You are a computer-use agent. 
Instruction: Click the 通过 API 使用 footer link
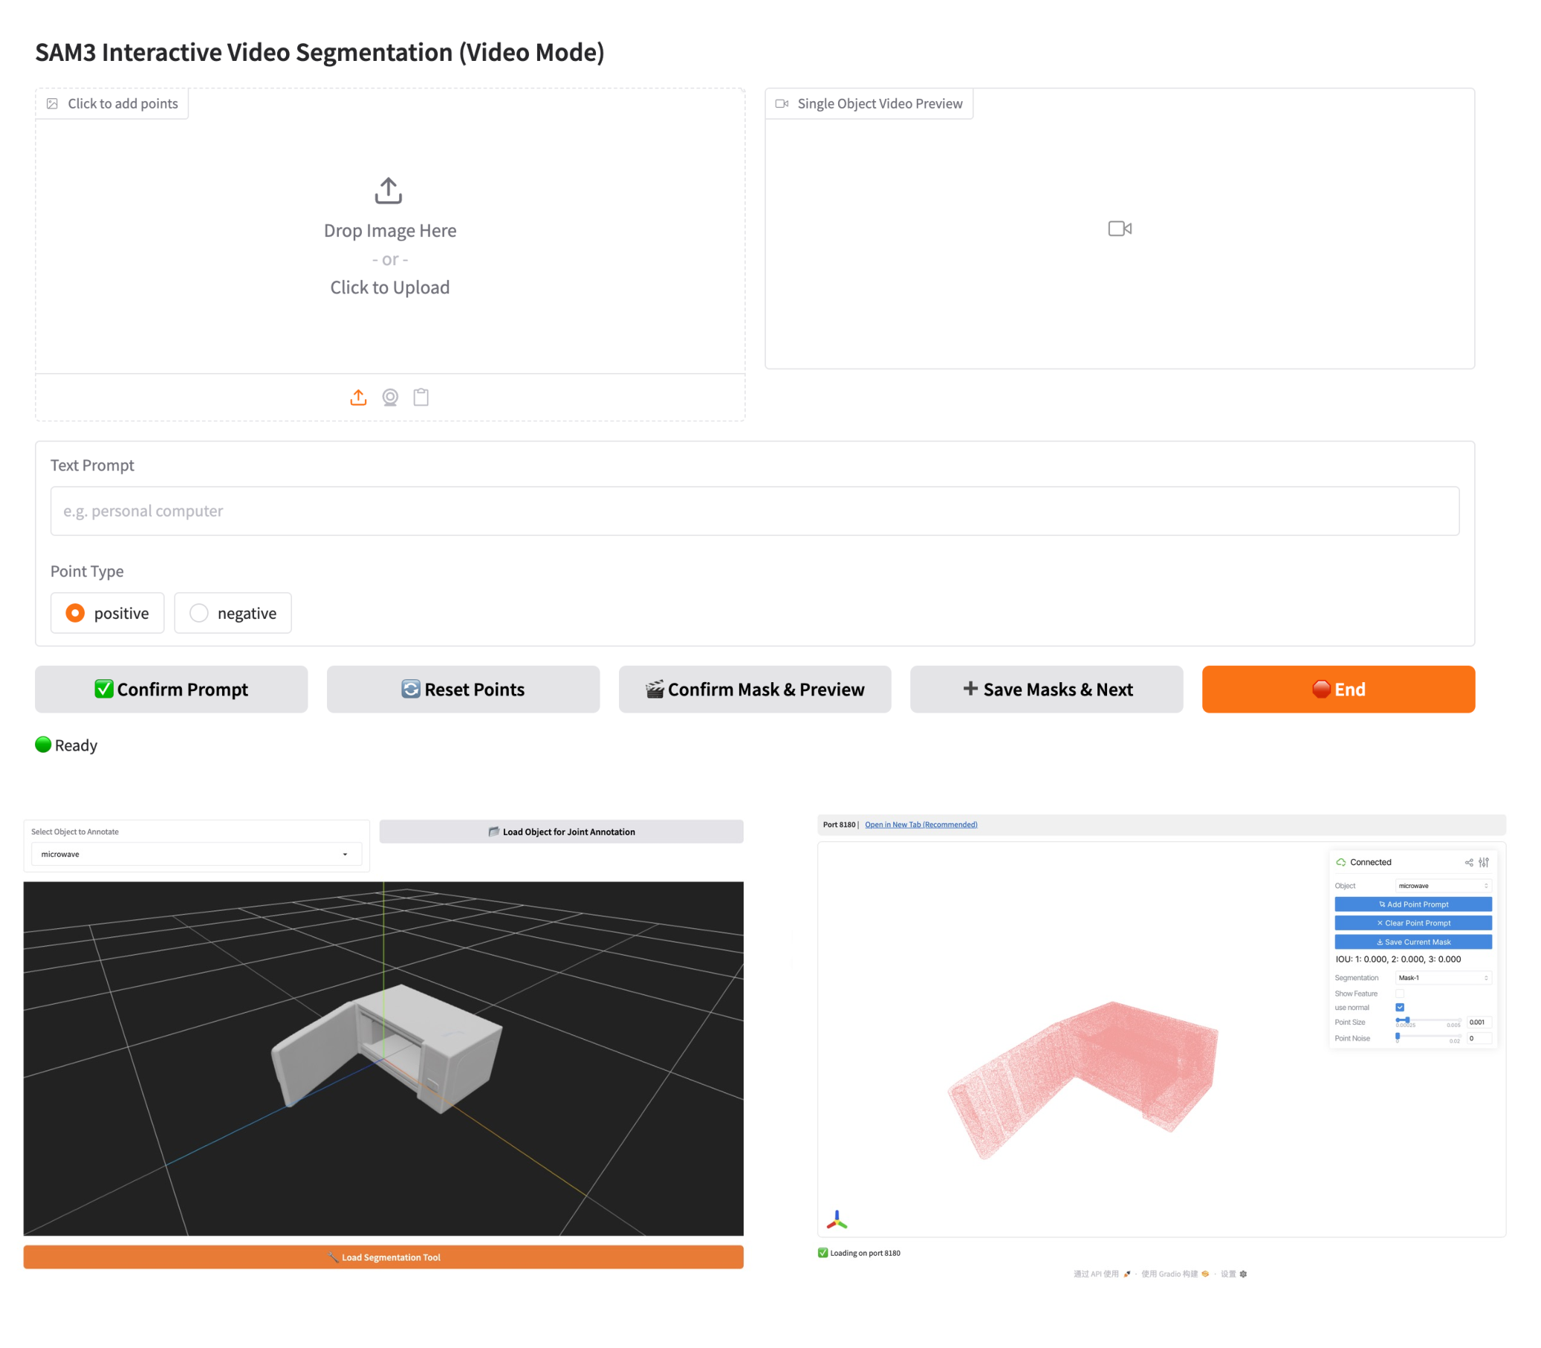[1095, 1274]
